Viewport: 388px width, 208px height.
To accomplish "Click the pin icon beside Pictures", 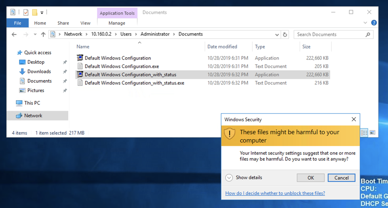I will pos(65,90).
